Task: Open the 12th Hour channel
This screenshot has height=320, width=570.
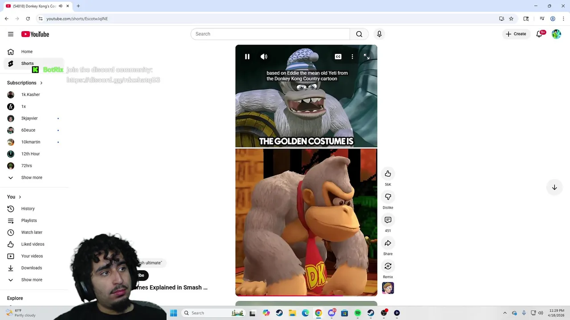Action: pyautogui.click(x=33, y=154)
